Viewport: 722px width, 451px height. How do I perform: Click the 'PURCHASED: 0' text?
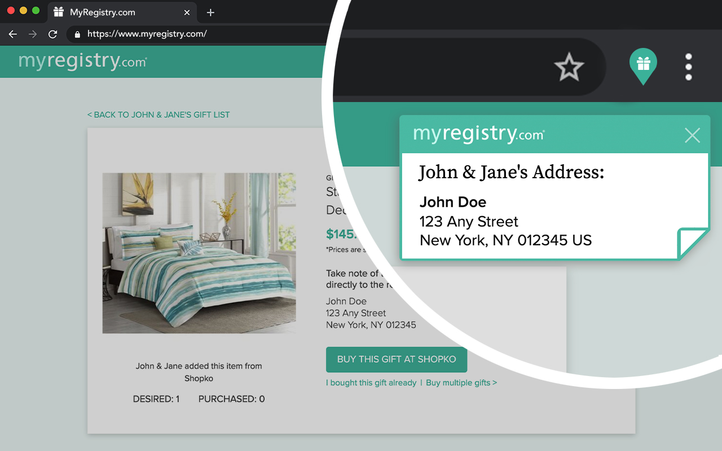(231, 399)
